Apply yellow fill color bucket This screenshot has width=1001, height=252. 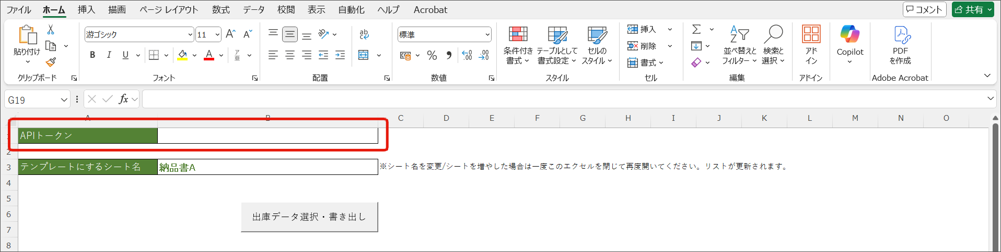[x=182, y=55]
